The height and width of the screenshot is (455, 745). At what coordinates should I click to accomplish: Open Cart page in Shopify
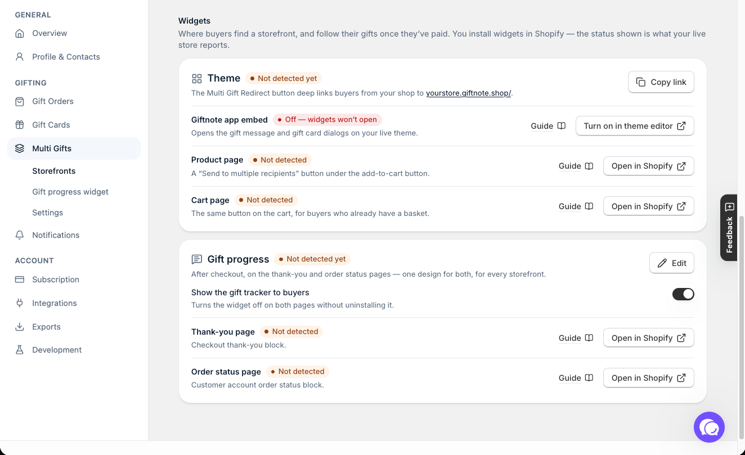pos(649,206)
